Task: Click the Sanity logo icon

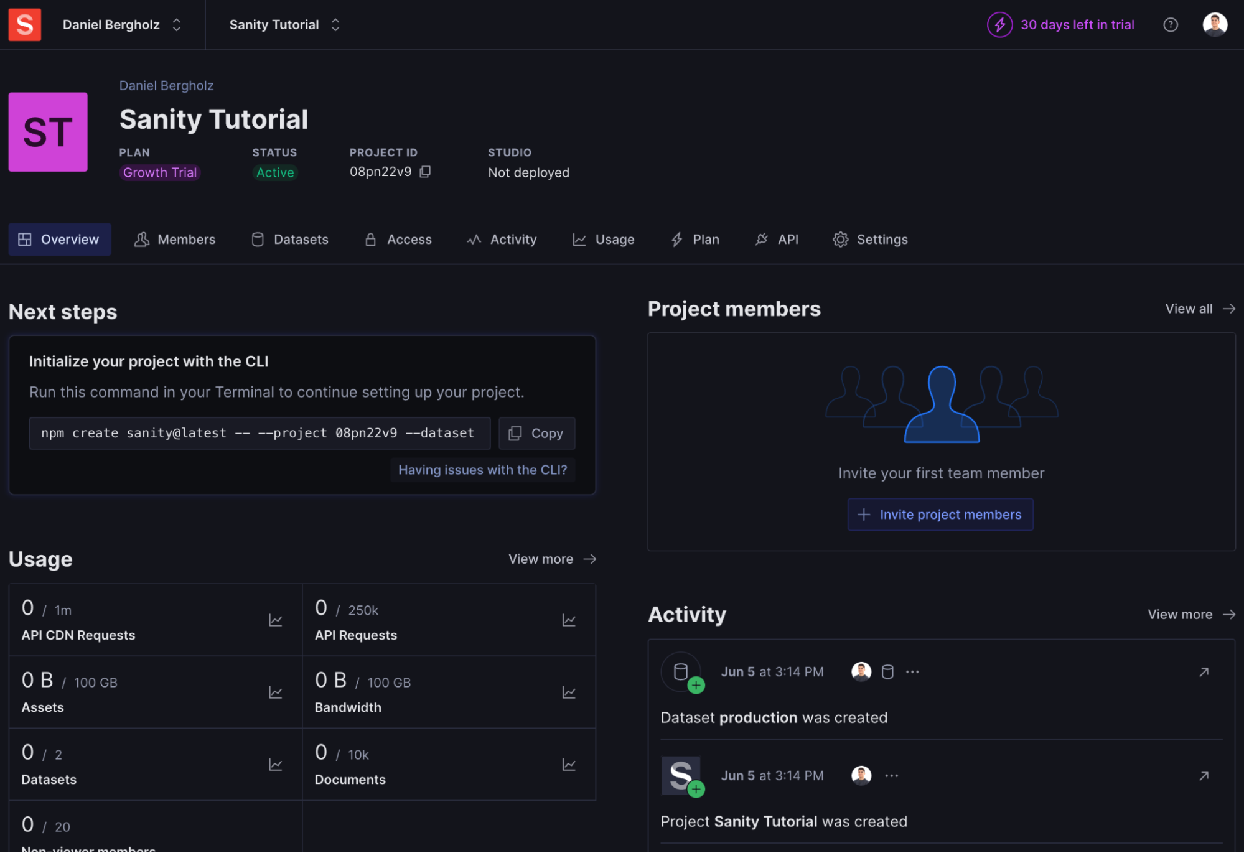Action: 25,25
